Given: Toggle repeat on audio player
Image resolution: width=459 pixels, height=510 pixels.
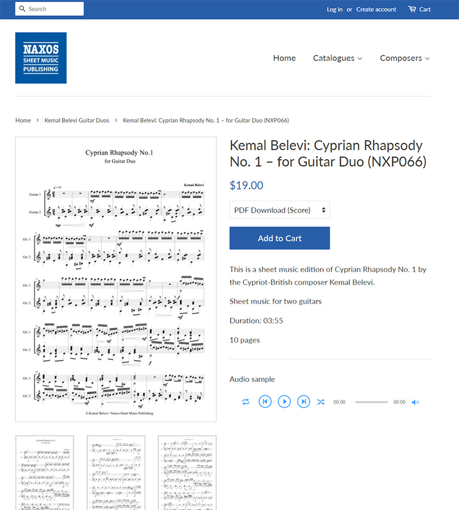Looking at the screenshot, I should [246, 402].
